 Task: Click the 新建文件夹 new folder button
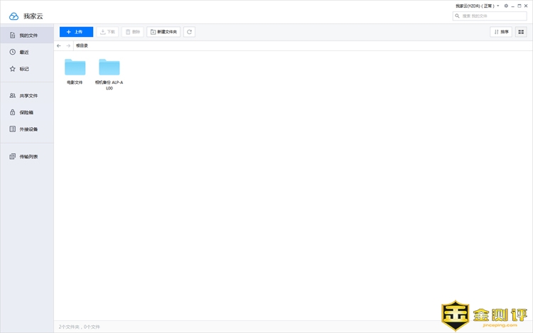(x=163, y=32)
